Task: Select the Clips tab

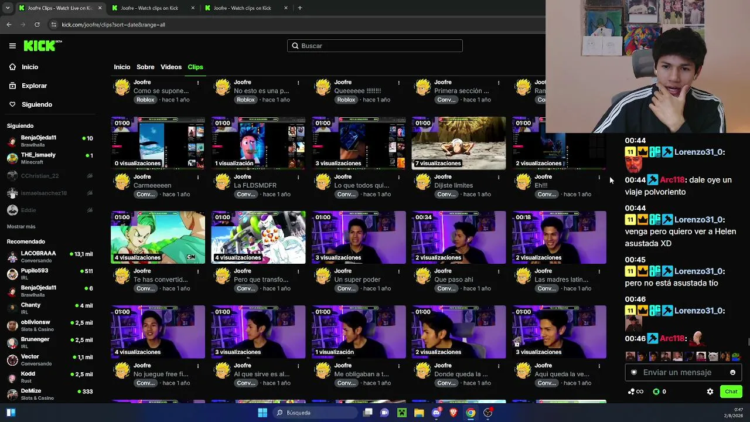Action: point(195,67)
